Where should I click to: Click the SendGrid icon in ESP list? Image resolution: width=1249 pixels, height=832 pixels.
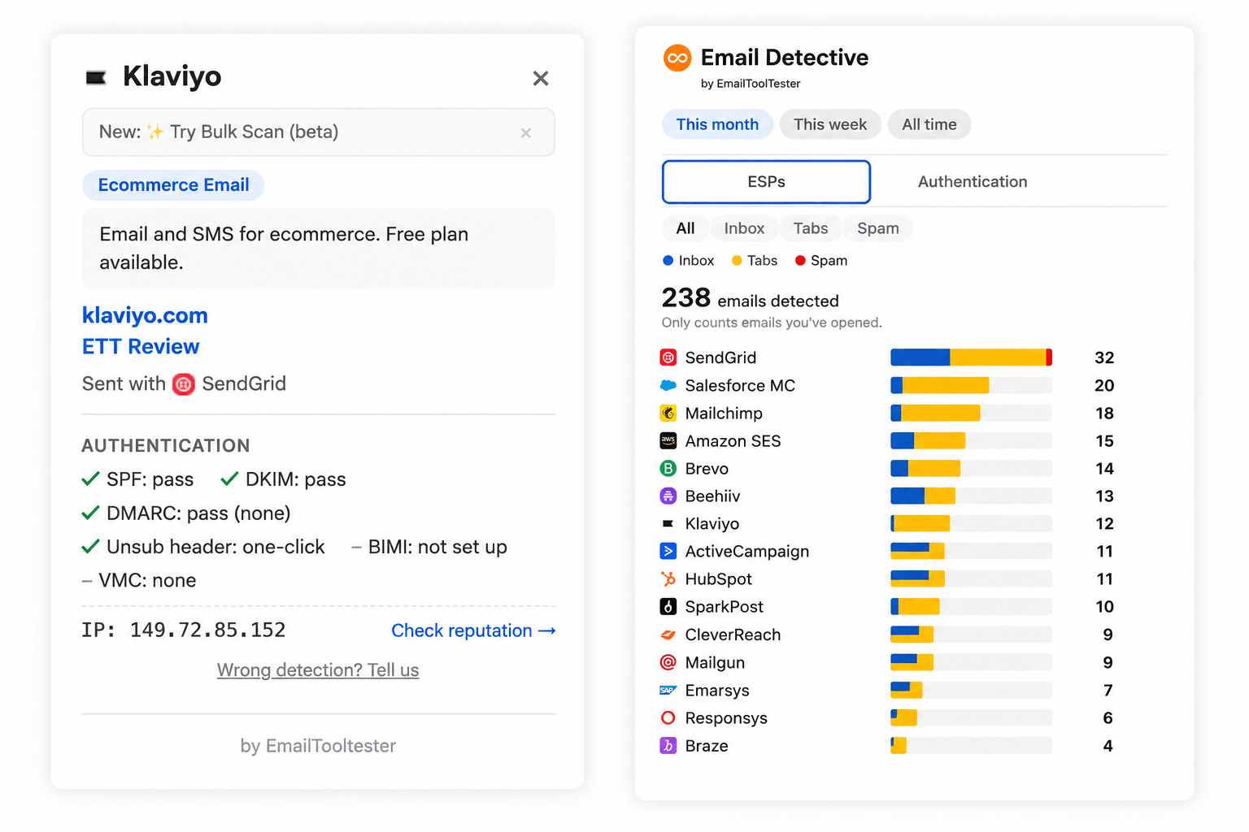pos(668,357)
